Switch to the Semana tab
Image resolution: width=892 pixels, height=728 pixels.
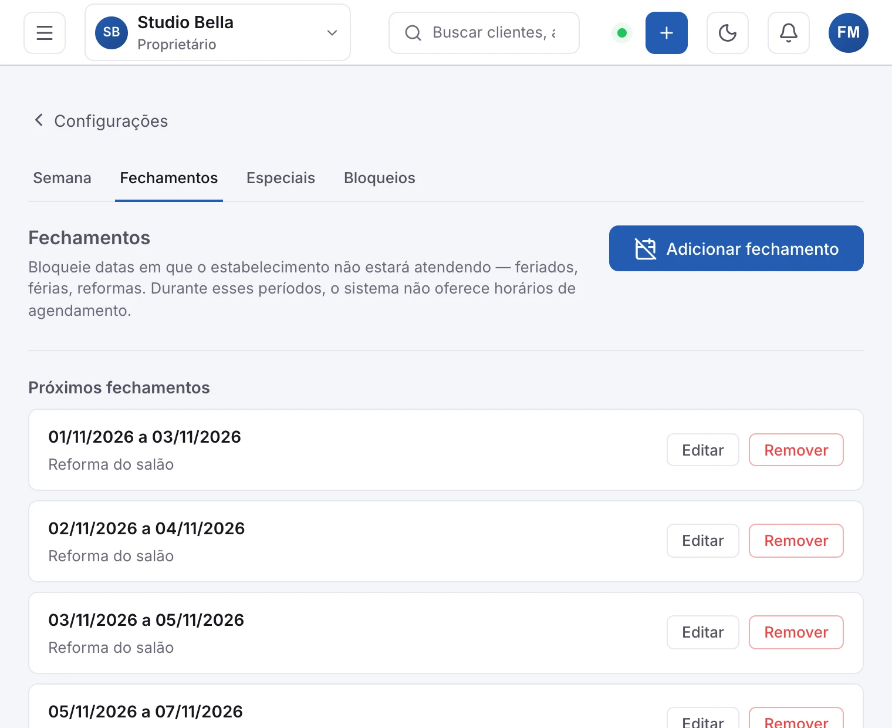pos(62,178)
